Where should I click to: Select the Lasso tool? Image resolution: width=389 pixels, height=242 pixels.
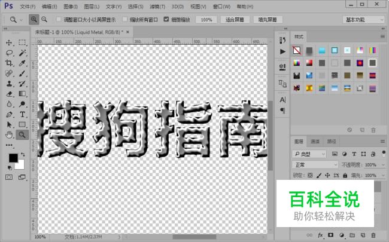click(9, 53)
